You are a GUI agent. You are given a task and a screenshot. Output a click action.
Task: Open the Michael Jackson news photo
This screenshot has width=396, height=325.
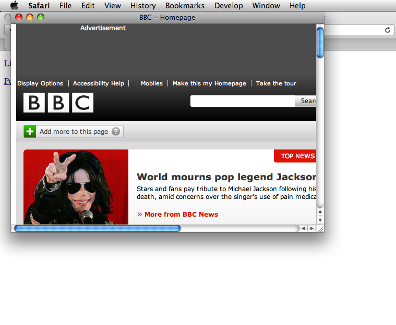click(76, 187)
